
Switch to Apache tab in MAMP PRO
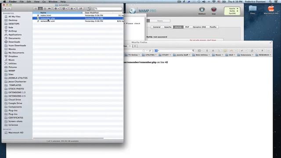168,27
